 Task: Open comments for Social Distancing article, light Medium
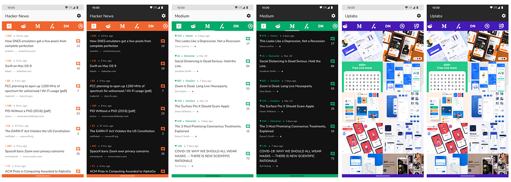(x=248, y=61)
